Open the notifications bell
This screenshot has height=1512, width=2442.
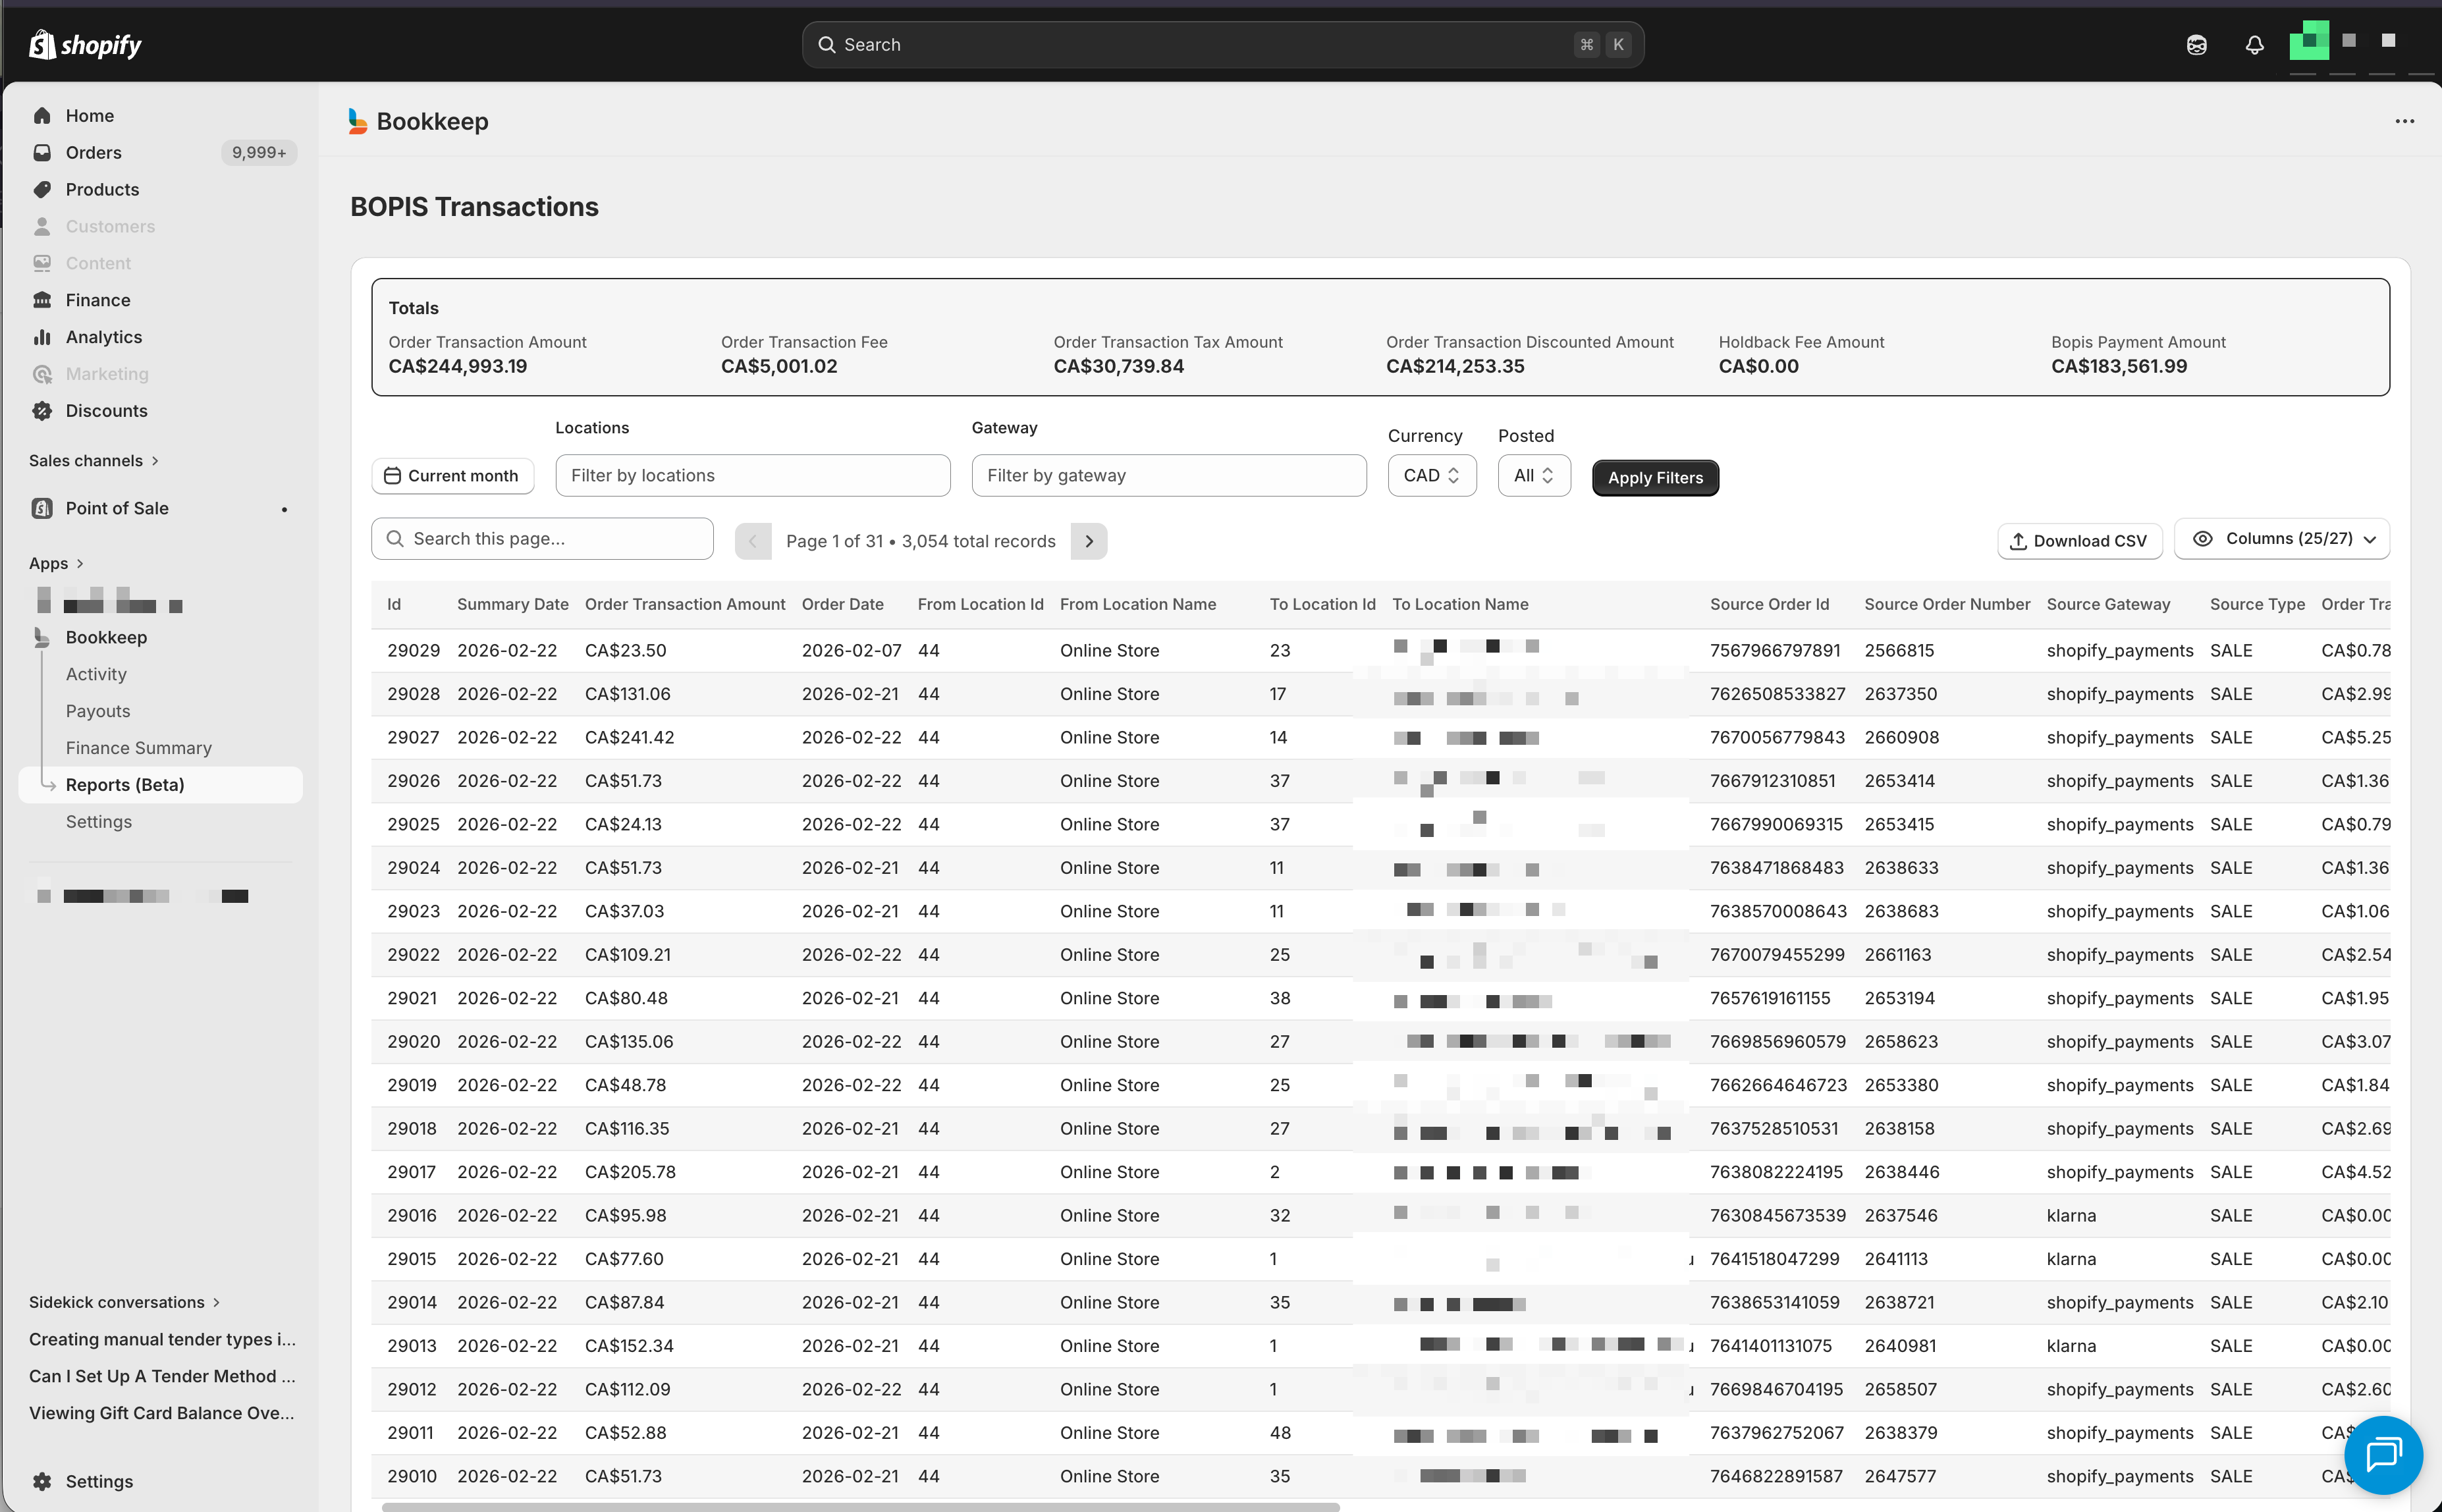2254,44
